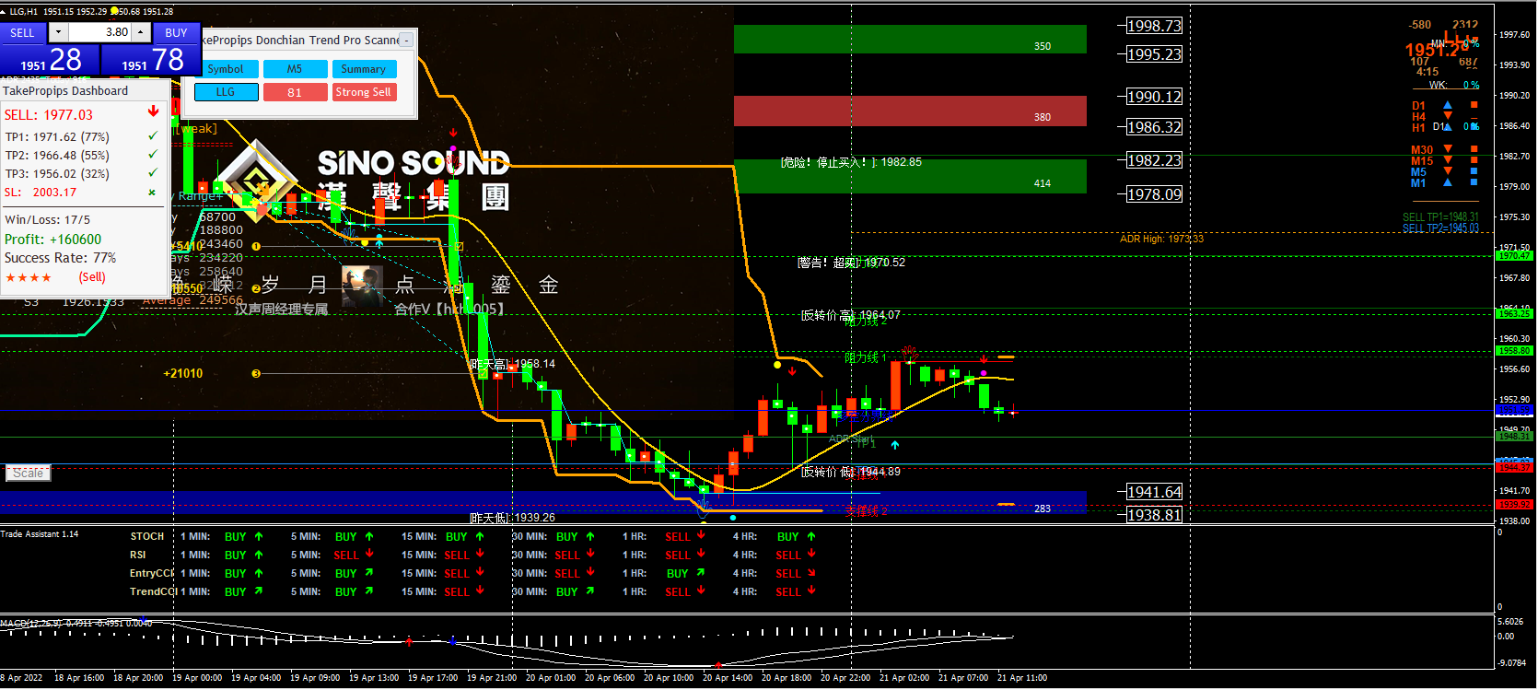Screen dimensions: 1538x690
Task: Click the orange star rating in TakePropips Dashboard
Action: pyautogui.click(x=29, y=277)
